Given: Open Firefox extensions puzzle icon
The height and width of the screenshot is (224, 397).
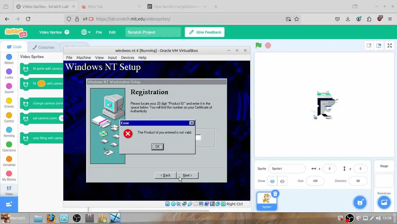Looking at the screenshot, I should [369, 19].
